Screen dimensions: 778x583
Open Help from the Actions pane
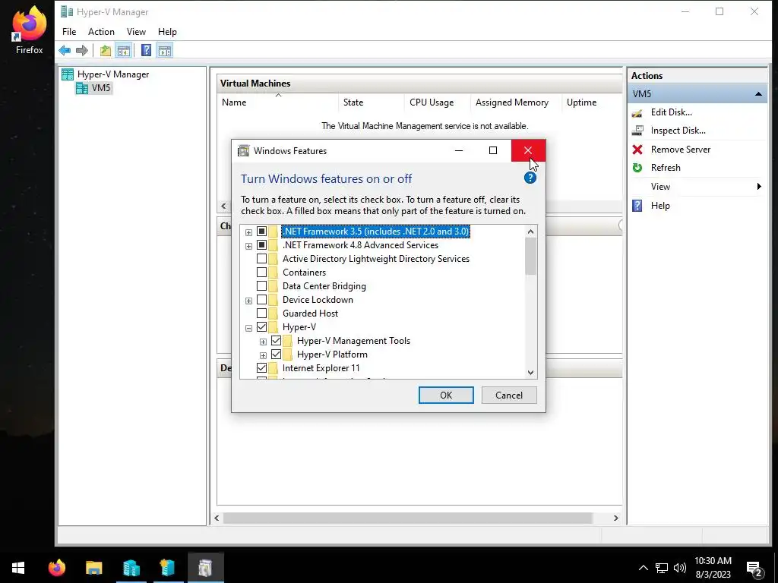[660, 205]
